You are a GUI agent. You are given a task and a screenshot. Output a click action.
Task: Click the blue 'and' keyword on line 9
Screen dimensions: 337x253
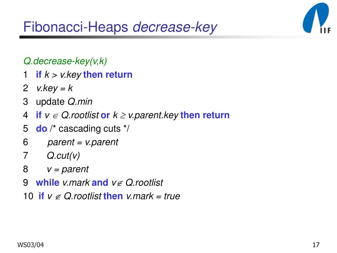coord(100,183)
